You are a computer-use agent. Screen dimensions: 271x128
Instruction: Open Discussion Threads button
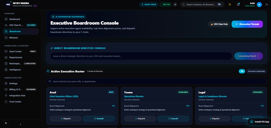[247, 24]
